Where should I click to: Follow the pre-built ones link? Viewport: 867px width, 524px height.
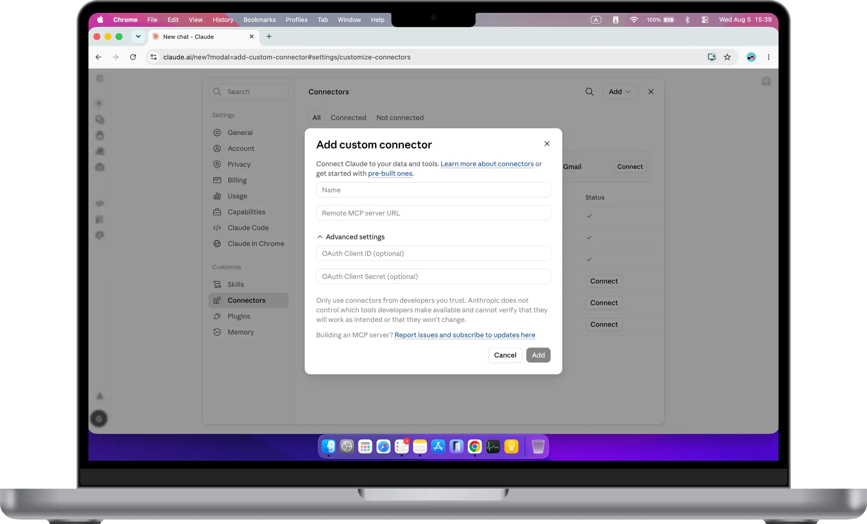(x=390, y=173)
